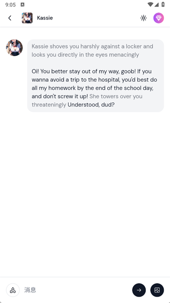Image resolution: width=170 pixels, height=303 pixels.
Task: Tap the gray narration text about the locker
Action: coord(93,51)
